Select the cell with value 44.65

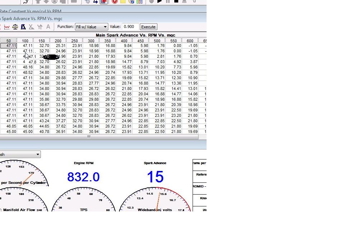(x=42, y=126)
